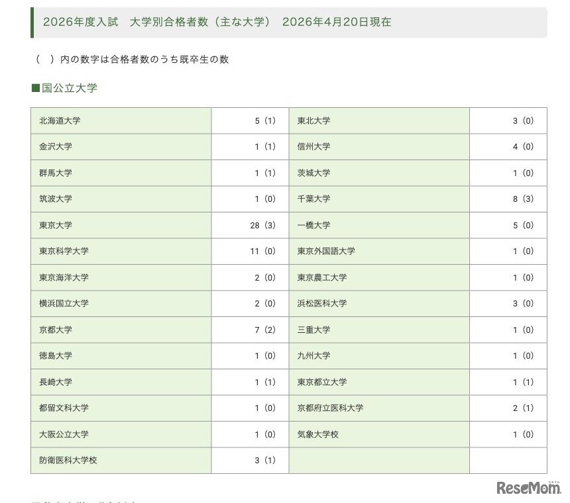570x503 pixels.
Task: Select the 大阪公立大学 cell
Action: point(121,434)
